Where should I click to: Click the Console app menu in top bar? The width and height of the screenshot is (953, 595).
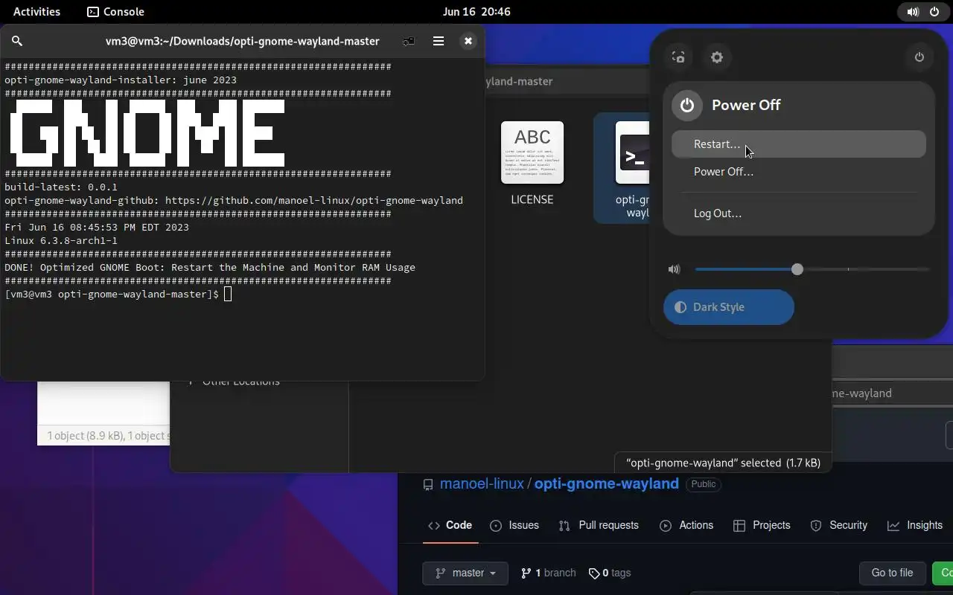point(116,11)
